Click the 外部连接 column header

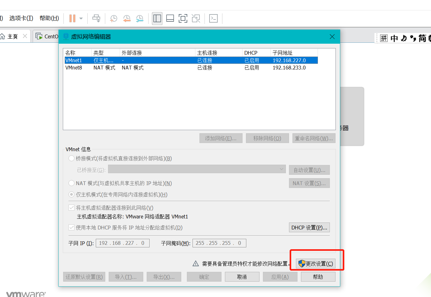point(158,53)
